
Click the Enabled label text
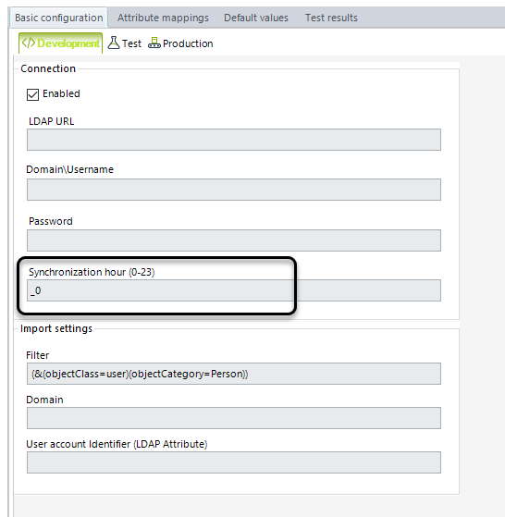click(61, 93)
